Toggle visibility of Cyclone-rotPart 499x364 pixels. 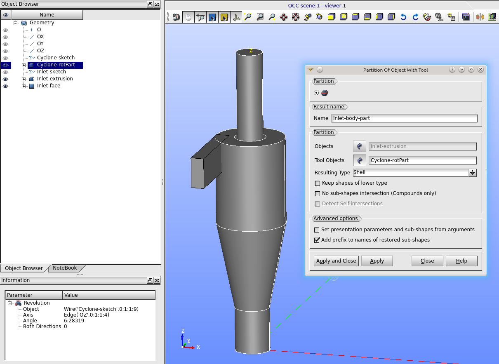[x=6, y=65]
